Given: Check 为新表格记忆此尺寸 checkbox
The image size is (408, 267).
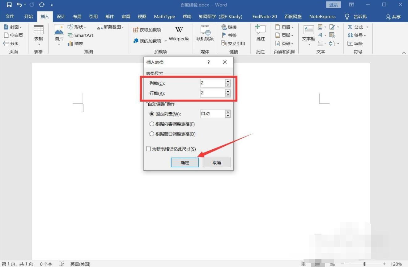Looking at the screenshot, I should click(148, 149).
